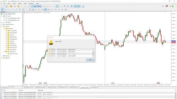Open the Charts menu

[x=20, y=4]
